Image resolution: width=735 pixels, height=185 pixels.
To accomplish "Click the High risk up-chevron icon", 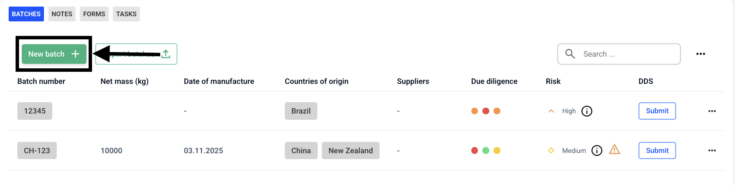I will point(551,111).
